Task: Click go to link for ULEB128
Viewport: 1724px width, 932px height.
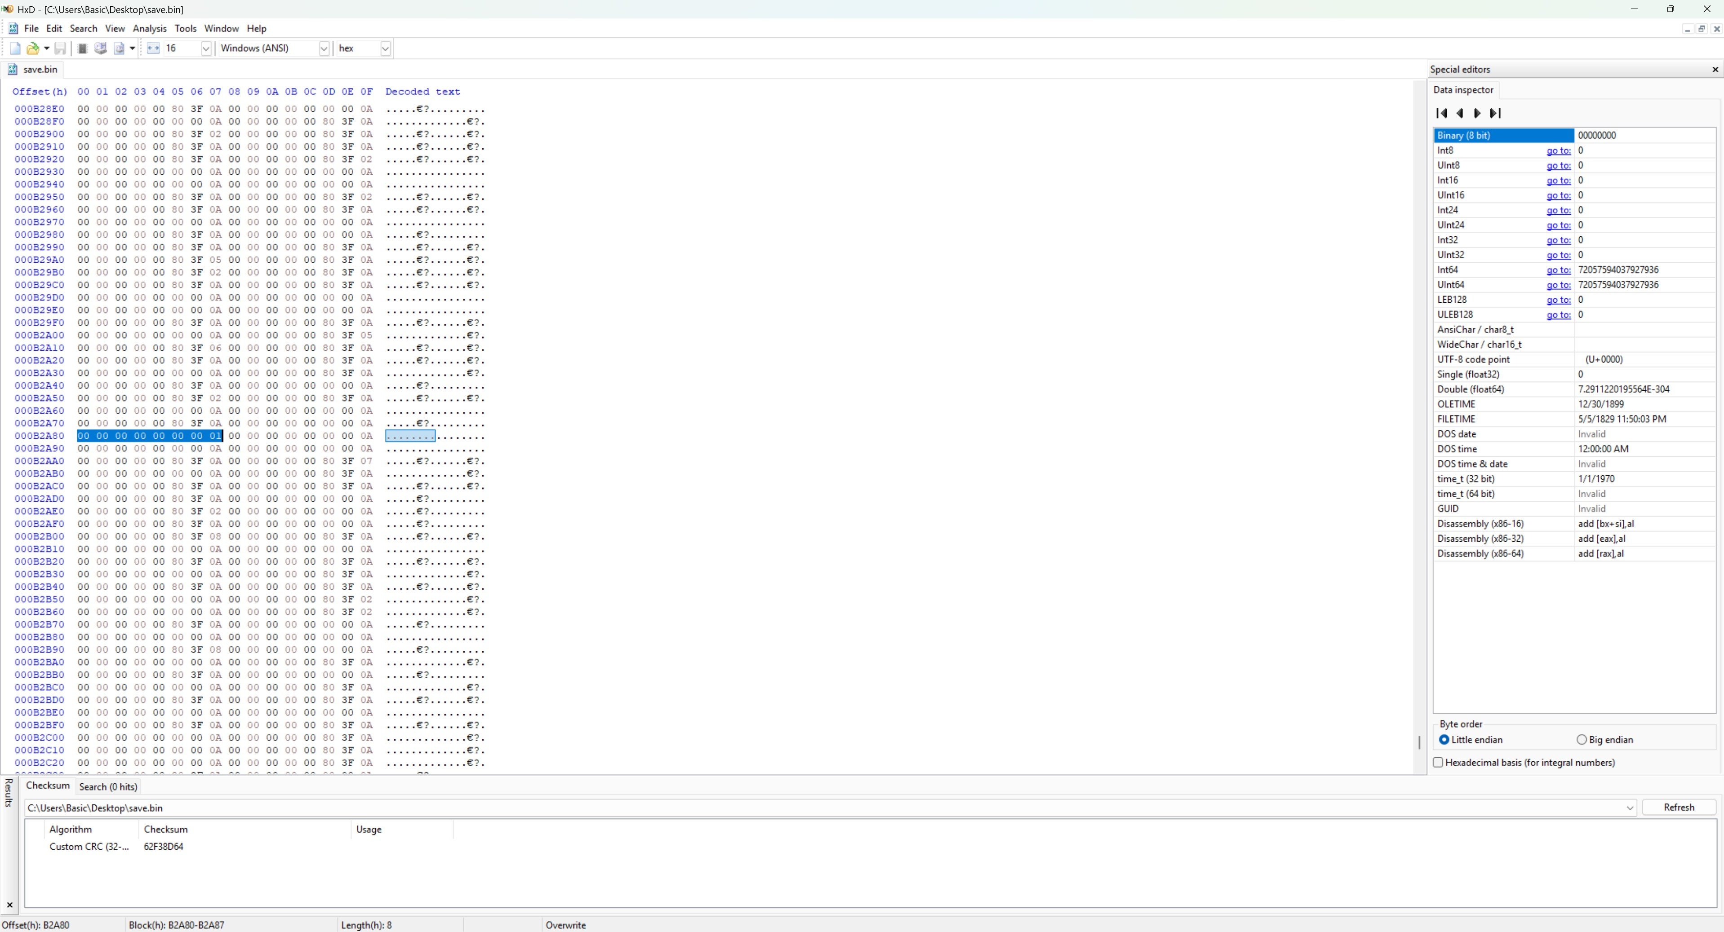Action: click(1558, 314)
